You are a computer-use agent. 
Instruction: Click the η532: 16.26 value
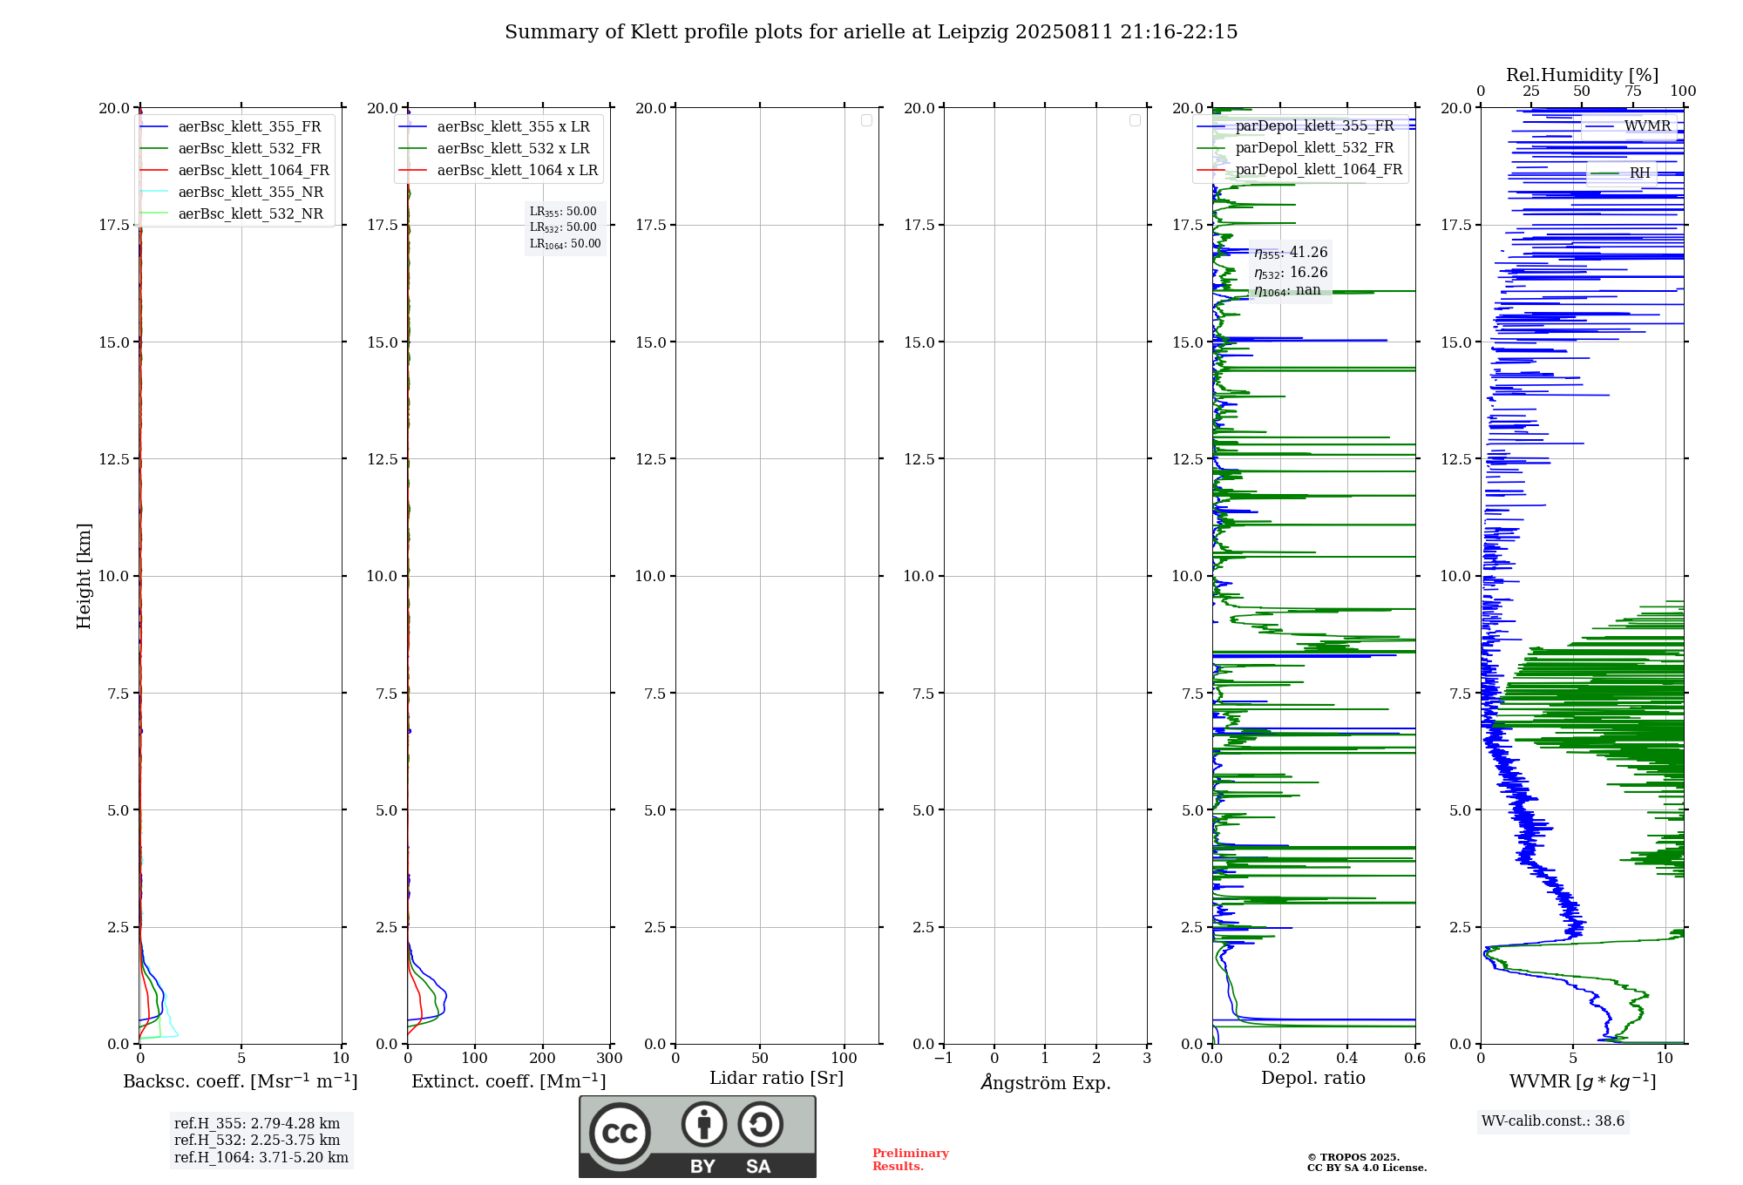(x=1291, y=273)
